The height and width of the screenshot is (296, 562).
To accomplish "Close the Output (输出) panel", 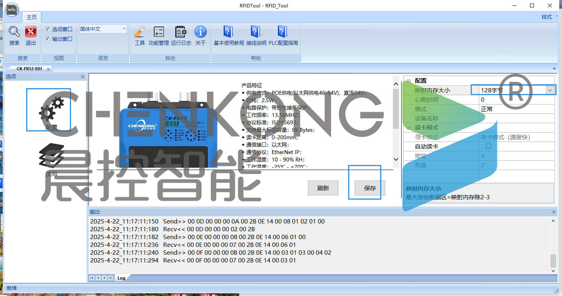I will (x=554, y=212).
